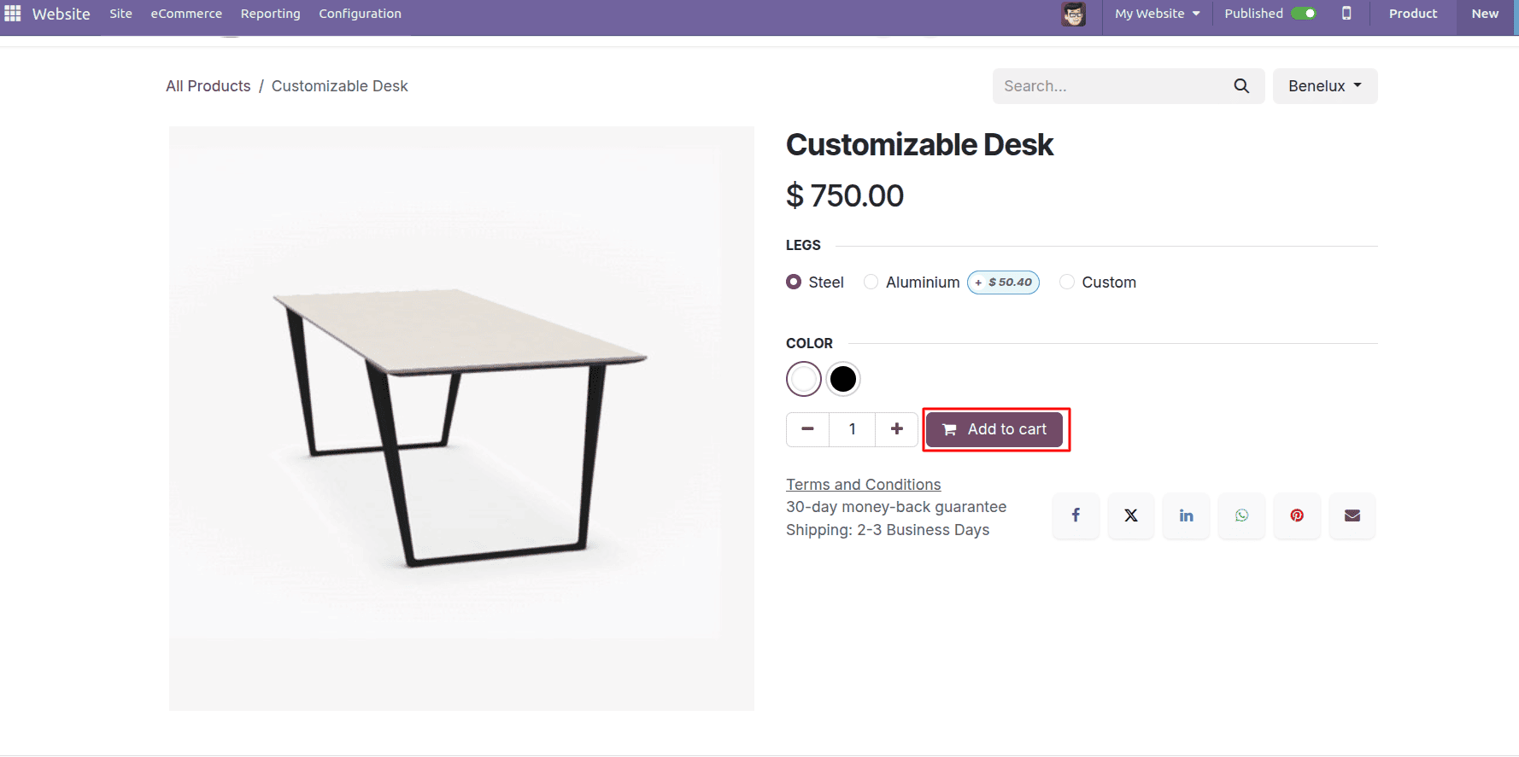Open the Terms and Conditions link
The height and width of the screenshot is (757, 1519).
[863, 485]
